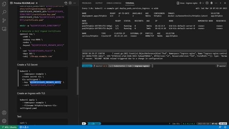Click the 'kubectl apply' command line

[29, 100]
